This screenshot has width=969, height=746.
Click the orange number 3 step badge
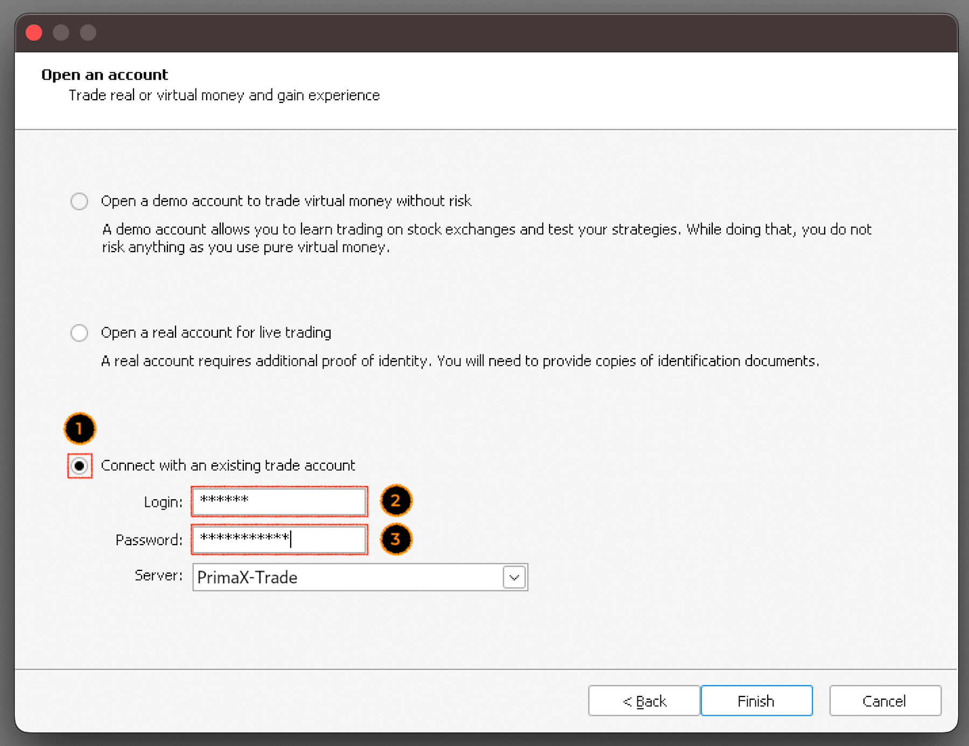pyautogui.click(x=396, y=539)
